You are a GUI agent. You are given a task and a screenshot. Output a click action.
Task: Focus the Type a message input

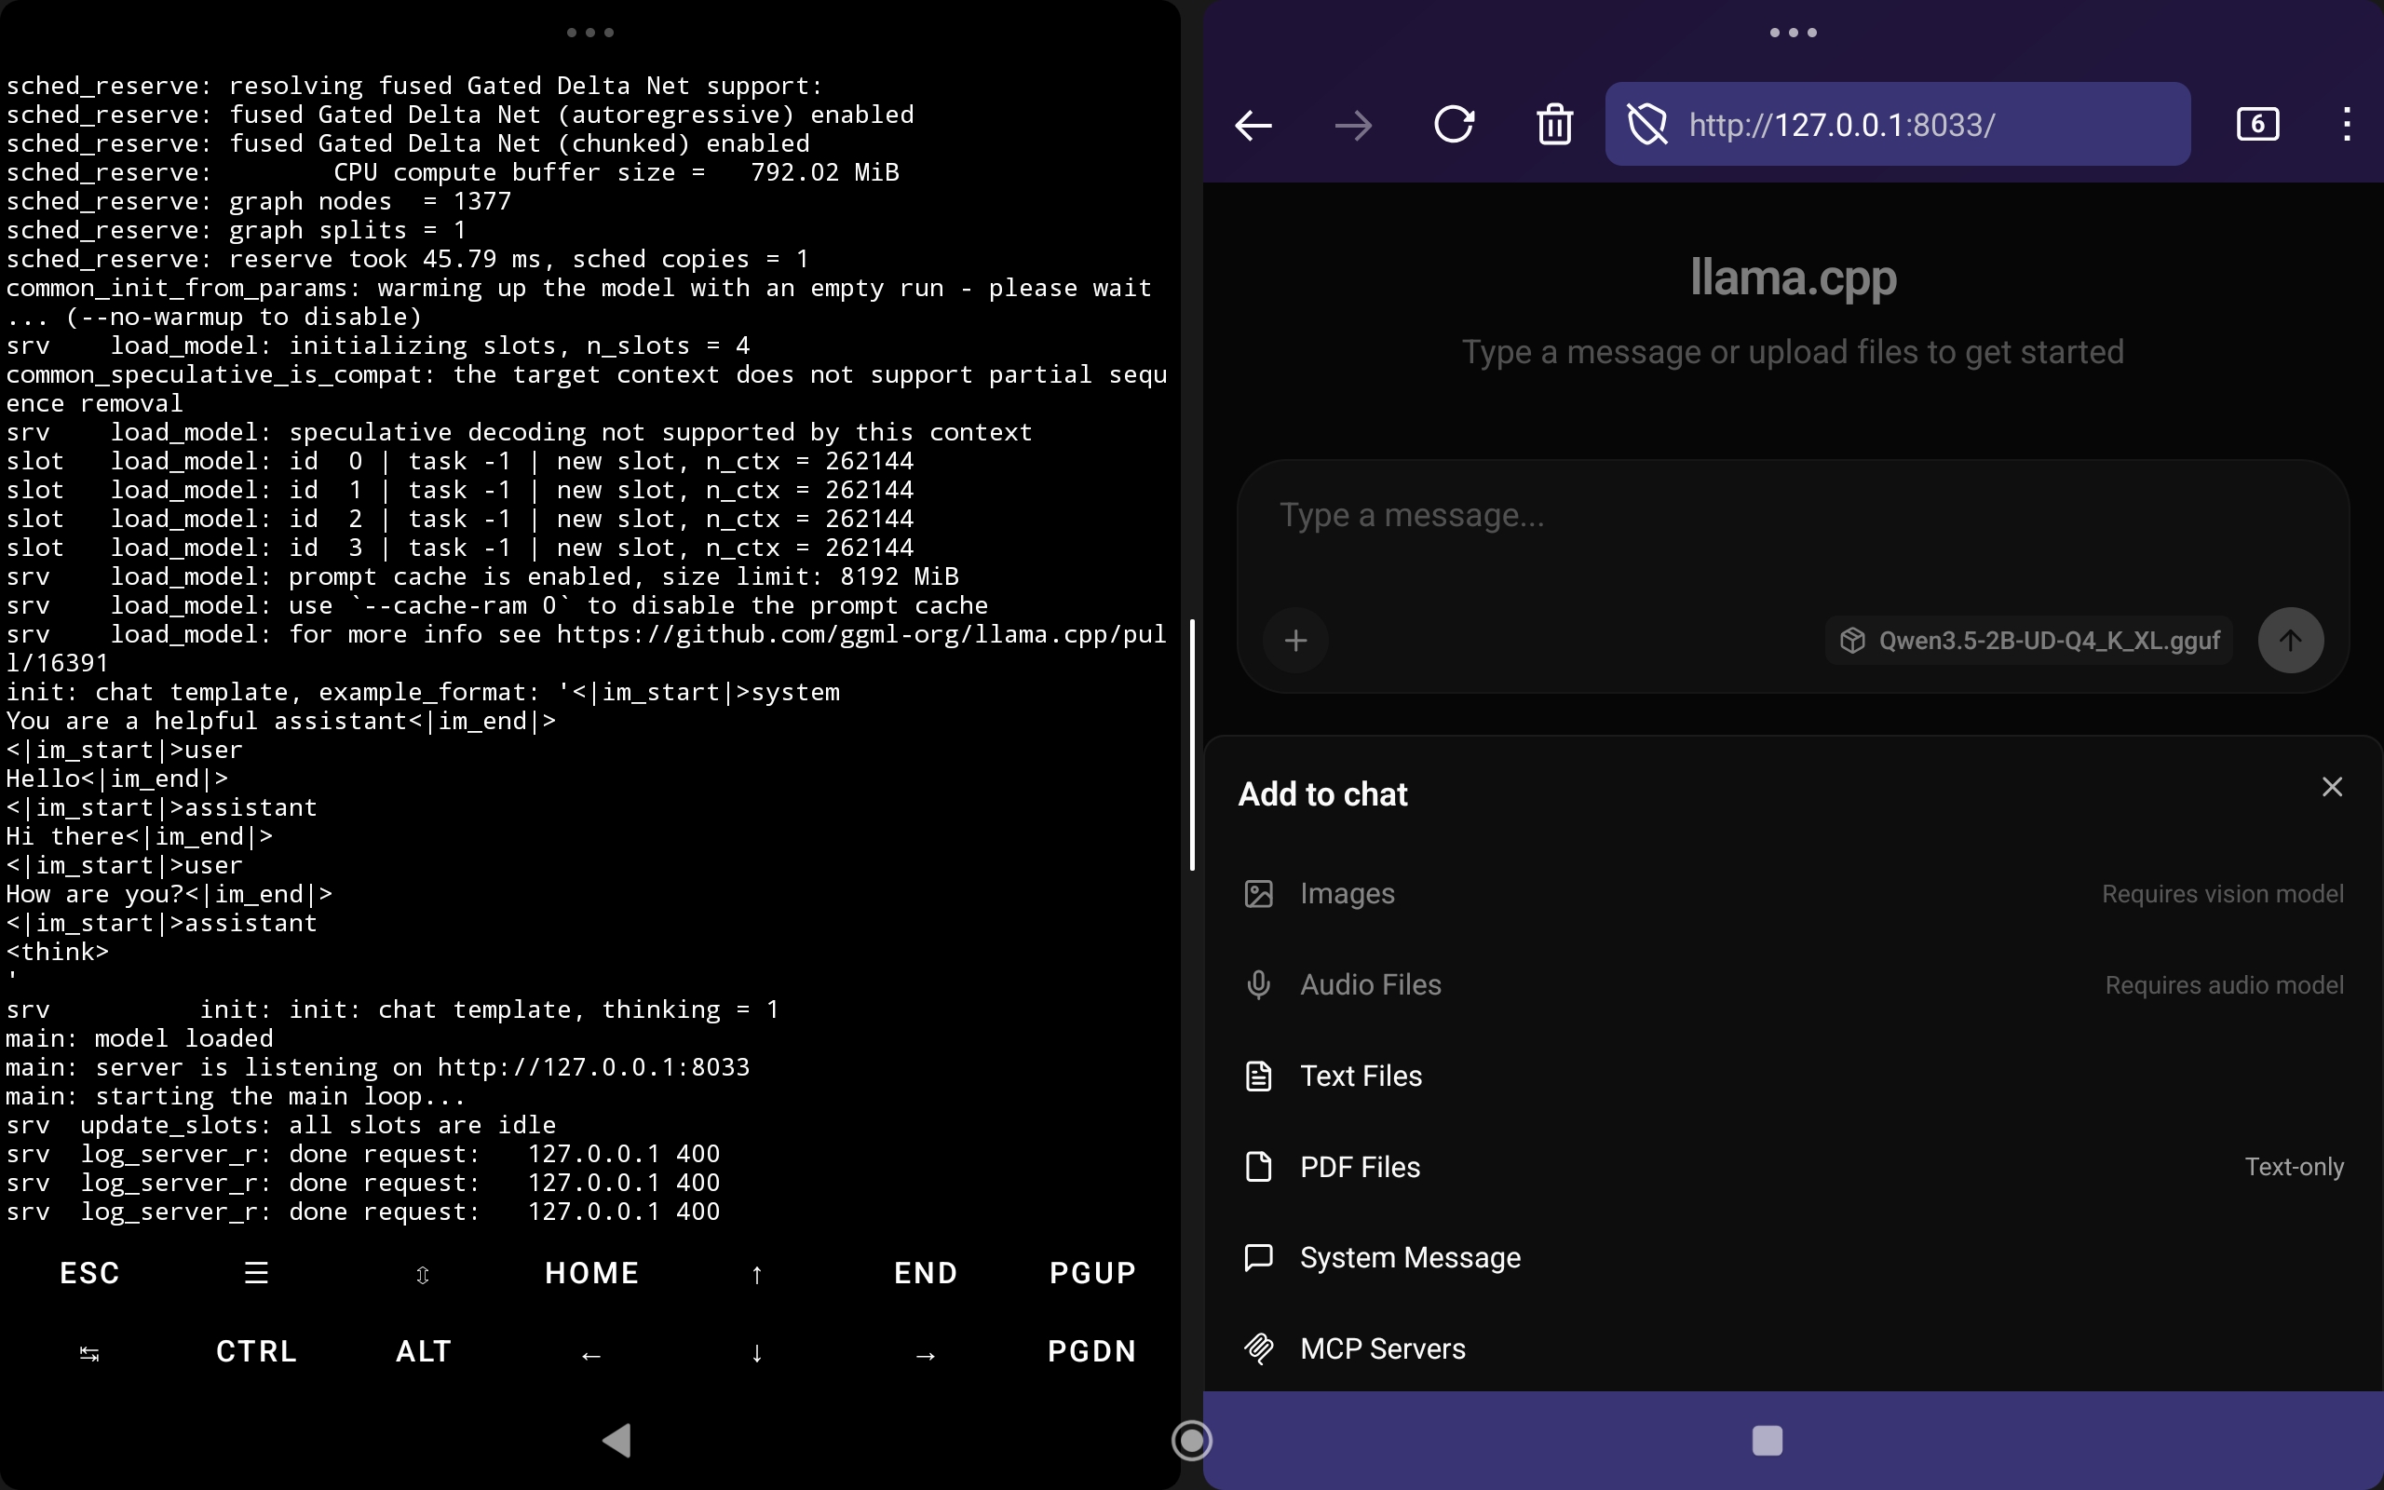coord(1792,515)
